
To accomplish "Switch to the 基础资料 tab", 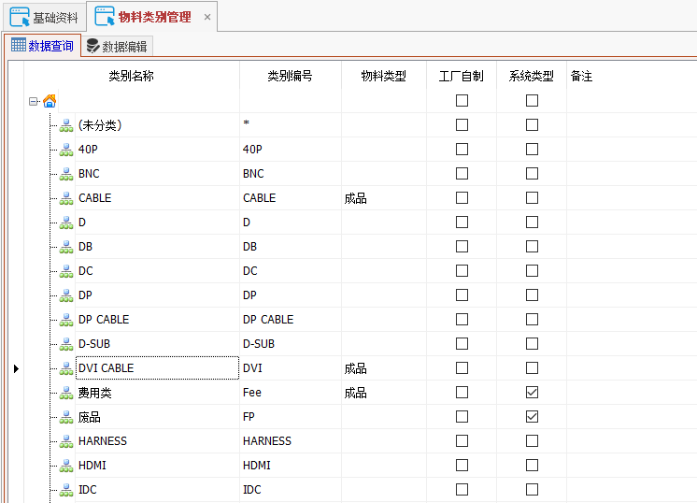I will (44, 17).
